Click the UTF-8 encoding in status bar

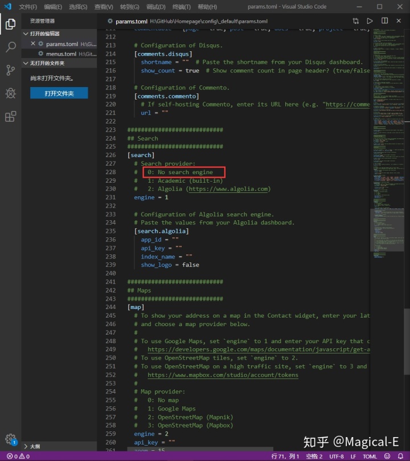coord(337,456)
